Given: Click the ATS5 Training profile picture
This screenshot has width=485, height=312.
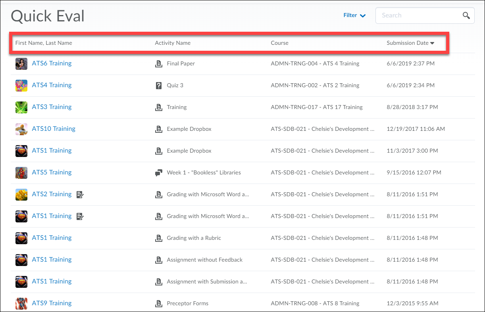Looking at the screenshot, I should click(x=21, y=172).
